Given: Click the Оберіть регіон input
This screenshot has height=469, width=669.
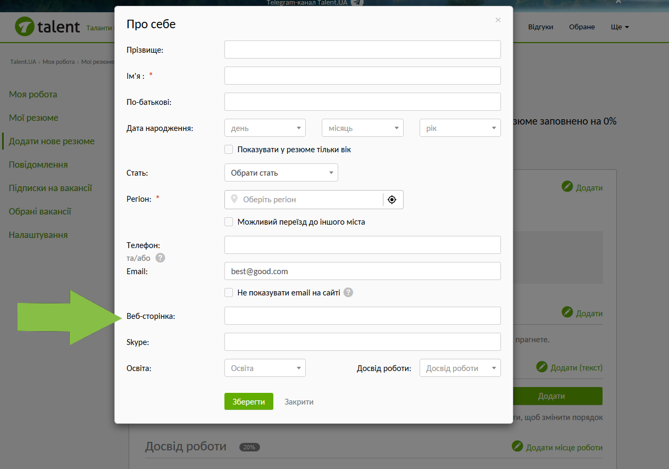Looking at the screenshot, I should point(304,200).
